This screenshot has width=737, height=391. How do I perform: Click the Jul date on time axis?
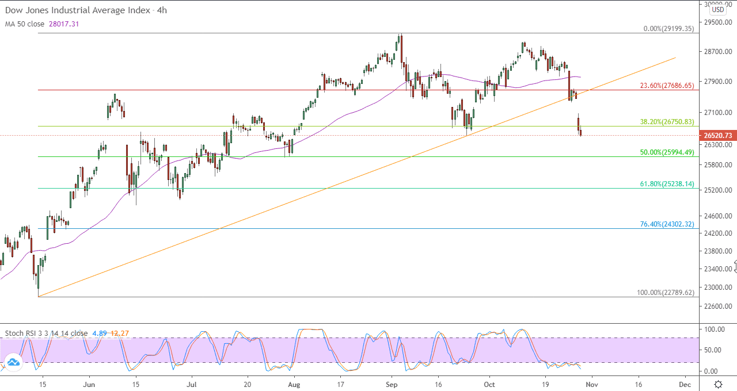click(192, 384)
